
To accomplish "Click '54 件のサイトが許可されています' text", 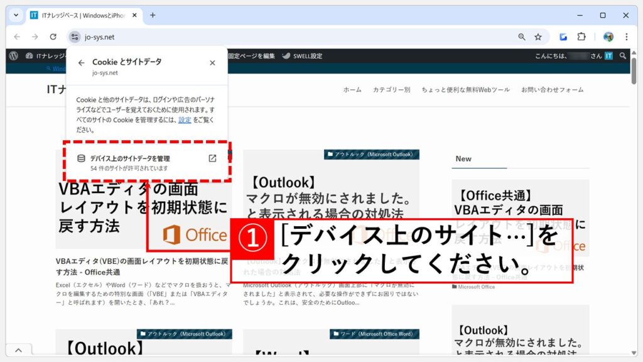I will (x=129, y=168).
